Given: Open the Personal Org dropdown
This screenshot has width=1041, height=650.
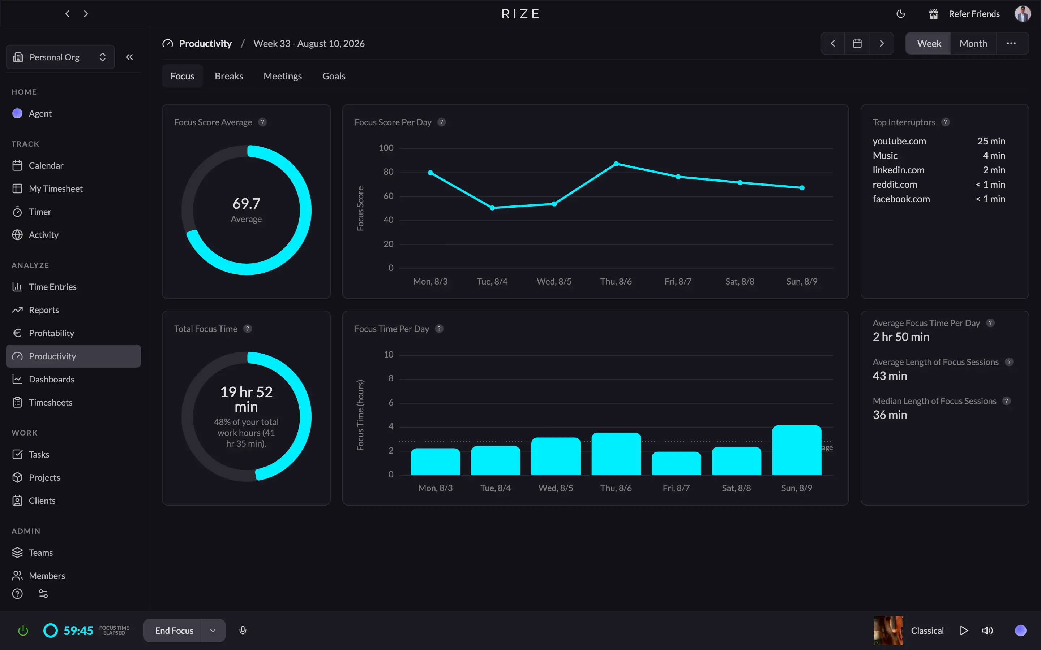Looking at the screenshot, I should [60, 57].
